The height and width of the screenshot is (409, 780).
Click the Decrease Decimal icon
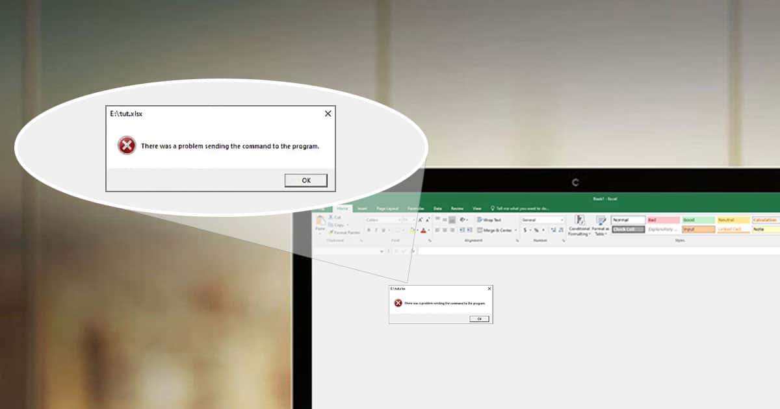tap(561, 230)
